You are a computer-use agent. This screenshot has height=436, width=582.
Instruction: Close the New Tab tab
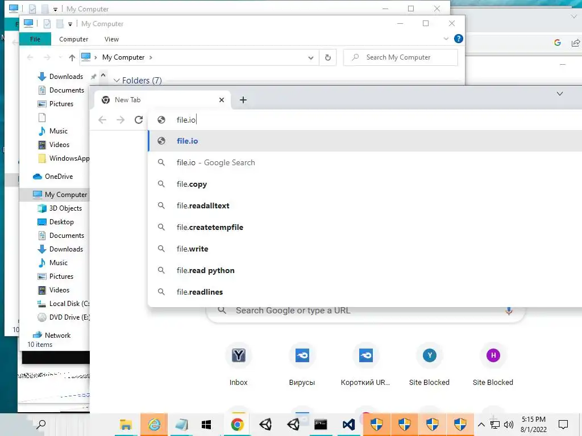[222, 100]
